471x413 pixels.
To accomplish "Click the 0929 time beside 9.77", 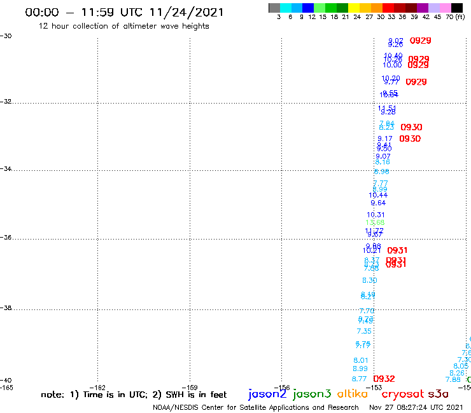I will click(x=416, y=82).
